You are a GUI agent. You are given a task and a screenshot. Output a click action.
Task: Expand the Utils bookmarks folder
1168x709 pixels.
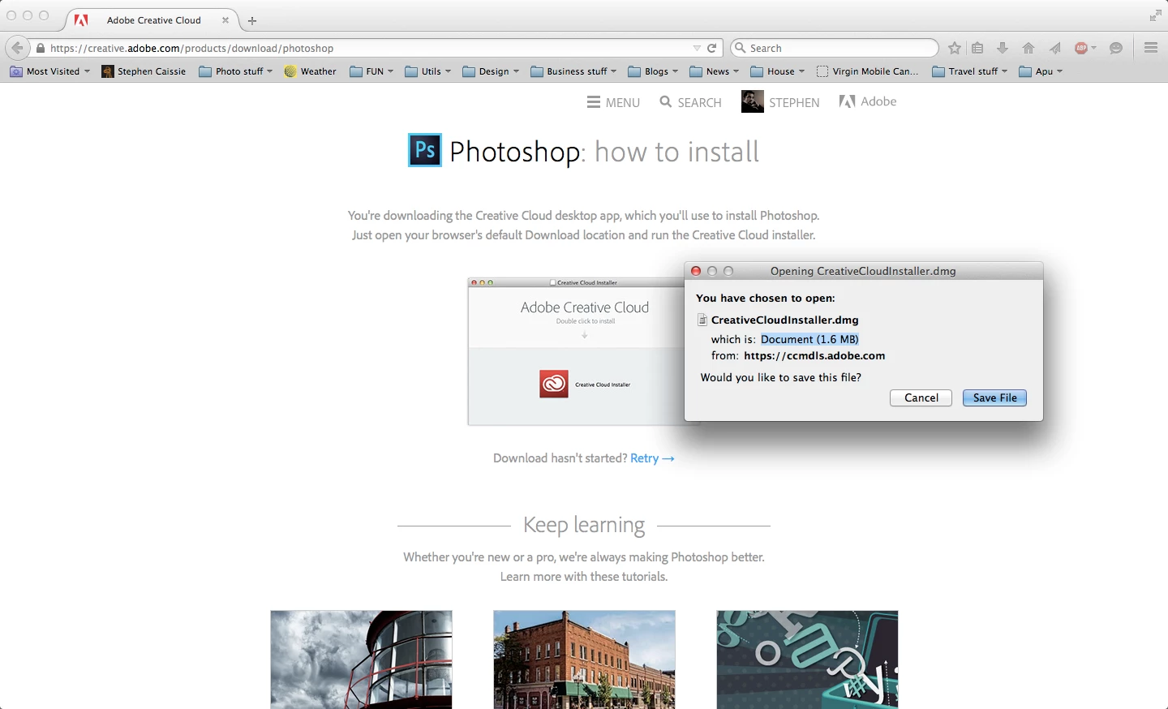pyautogui.click(x=427, y=71)
